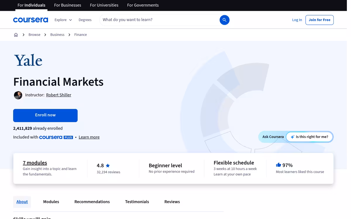
Task: Select the Recommendations tab
Action: tap(92, 202)
